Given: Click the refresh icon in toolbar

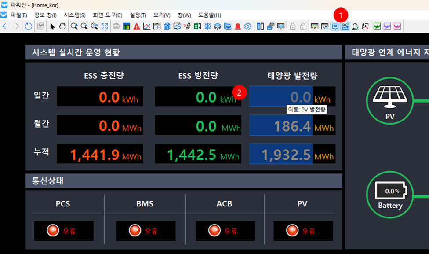Looking at the screenshot, I should pos(29,26).
